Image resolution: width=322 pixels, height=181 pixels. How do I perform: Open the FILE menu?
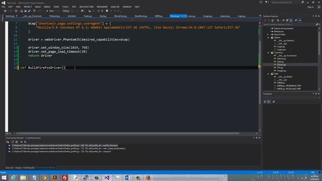4,7
